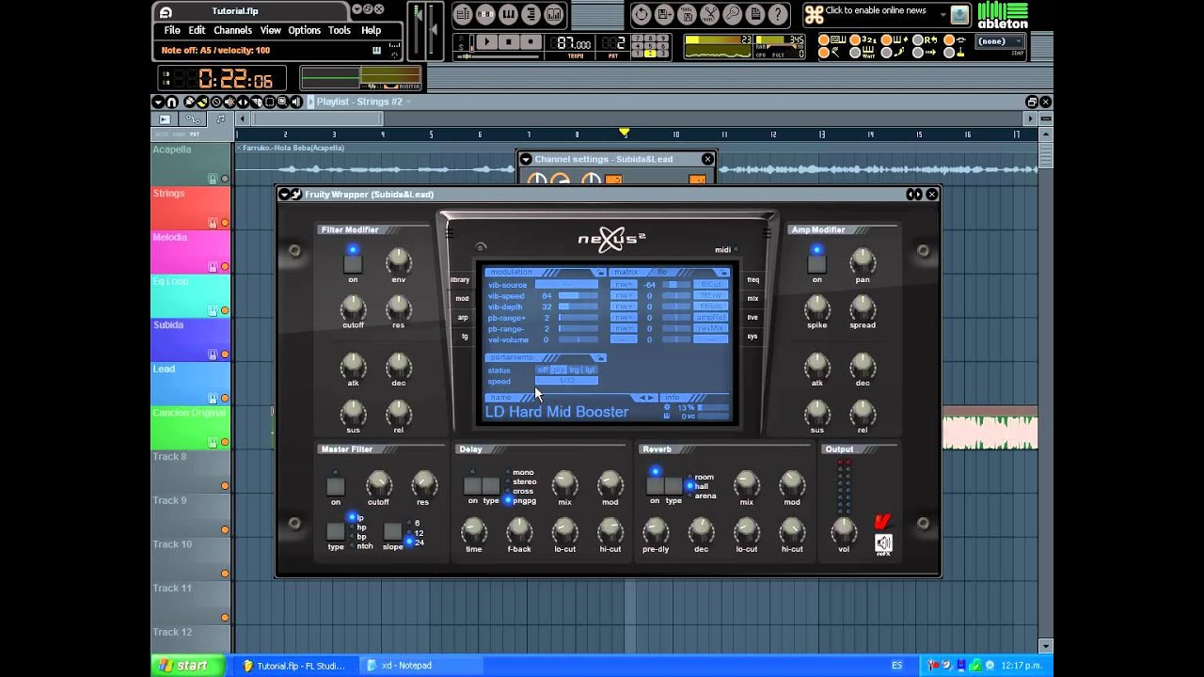Click the Nexus2 logo
This screenshot has width=1204, height=677.
coord(612,239)
